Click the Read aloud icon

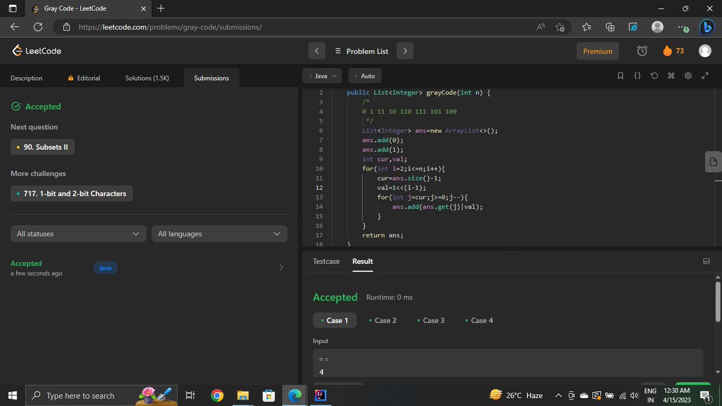(541, 27)
